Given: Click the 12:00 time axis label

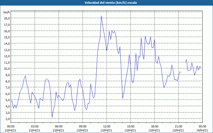Looking at the screenshot, I should pos(107,127).
